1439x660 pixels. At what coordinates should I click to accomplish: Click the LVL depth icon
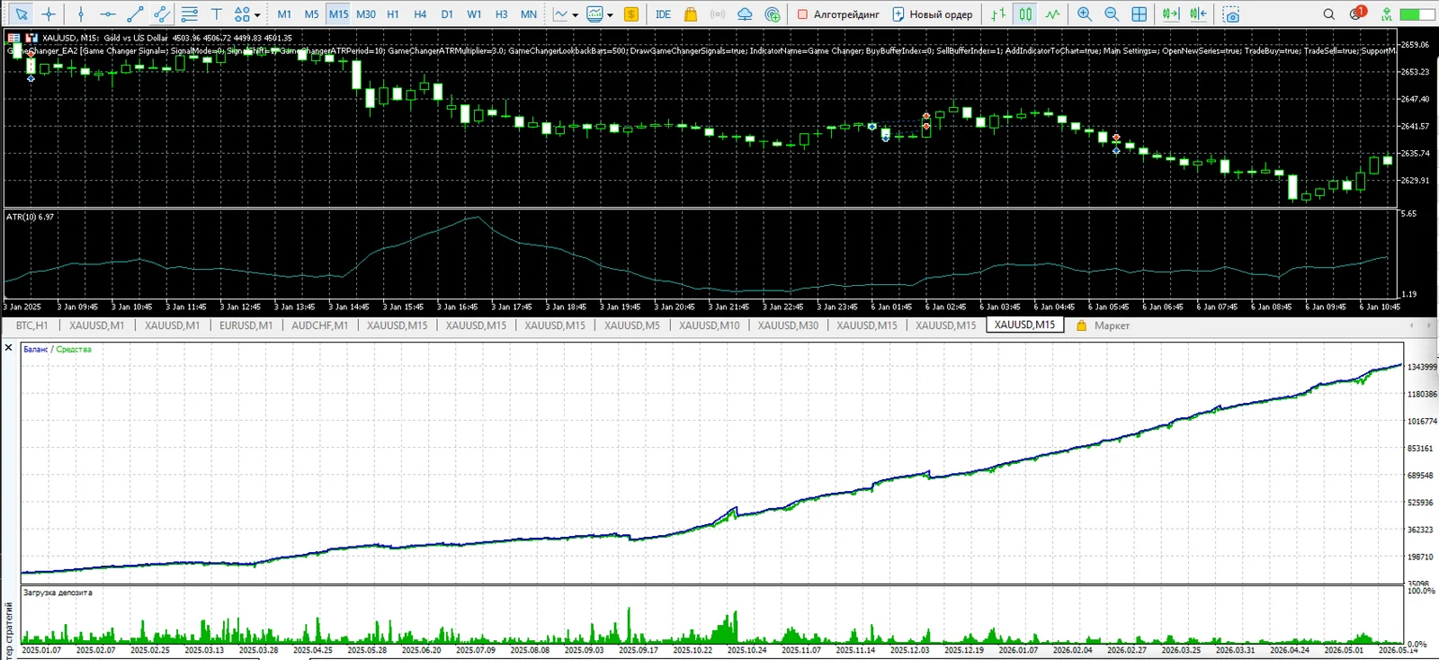[1387, 14]
